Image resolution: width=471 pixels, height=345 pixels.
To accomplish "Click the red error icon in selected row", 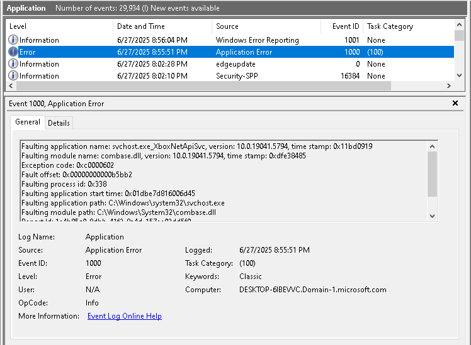I will (13, 52).
